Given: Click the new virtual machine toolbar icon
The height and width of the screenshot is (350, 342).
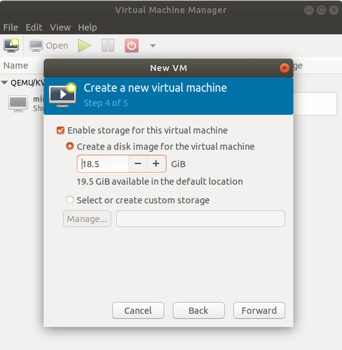Looking at the screenshot, I should click(11, 46).
